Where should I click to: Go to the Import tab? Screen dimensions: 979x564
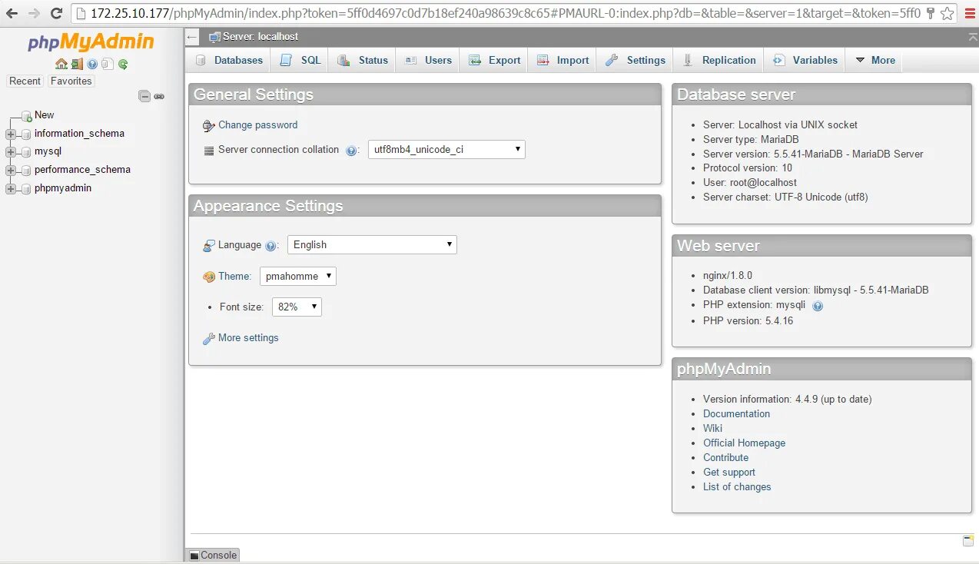(563, 61)
